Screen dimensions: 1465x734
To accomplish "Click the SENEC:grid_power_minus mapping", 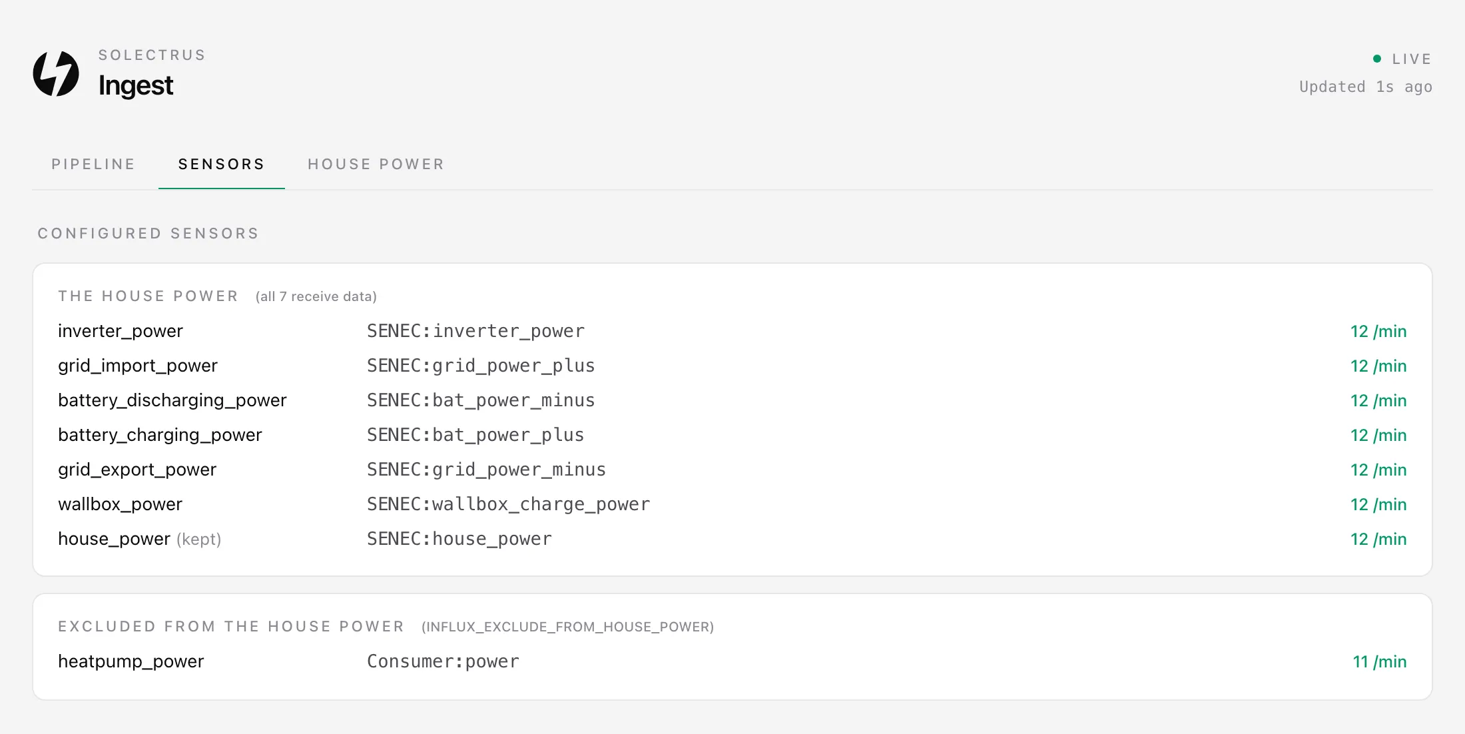I will pos(487,470).
